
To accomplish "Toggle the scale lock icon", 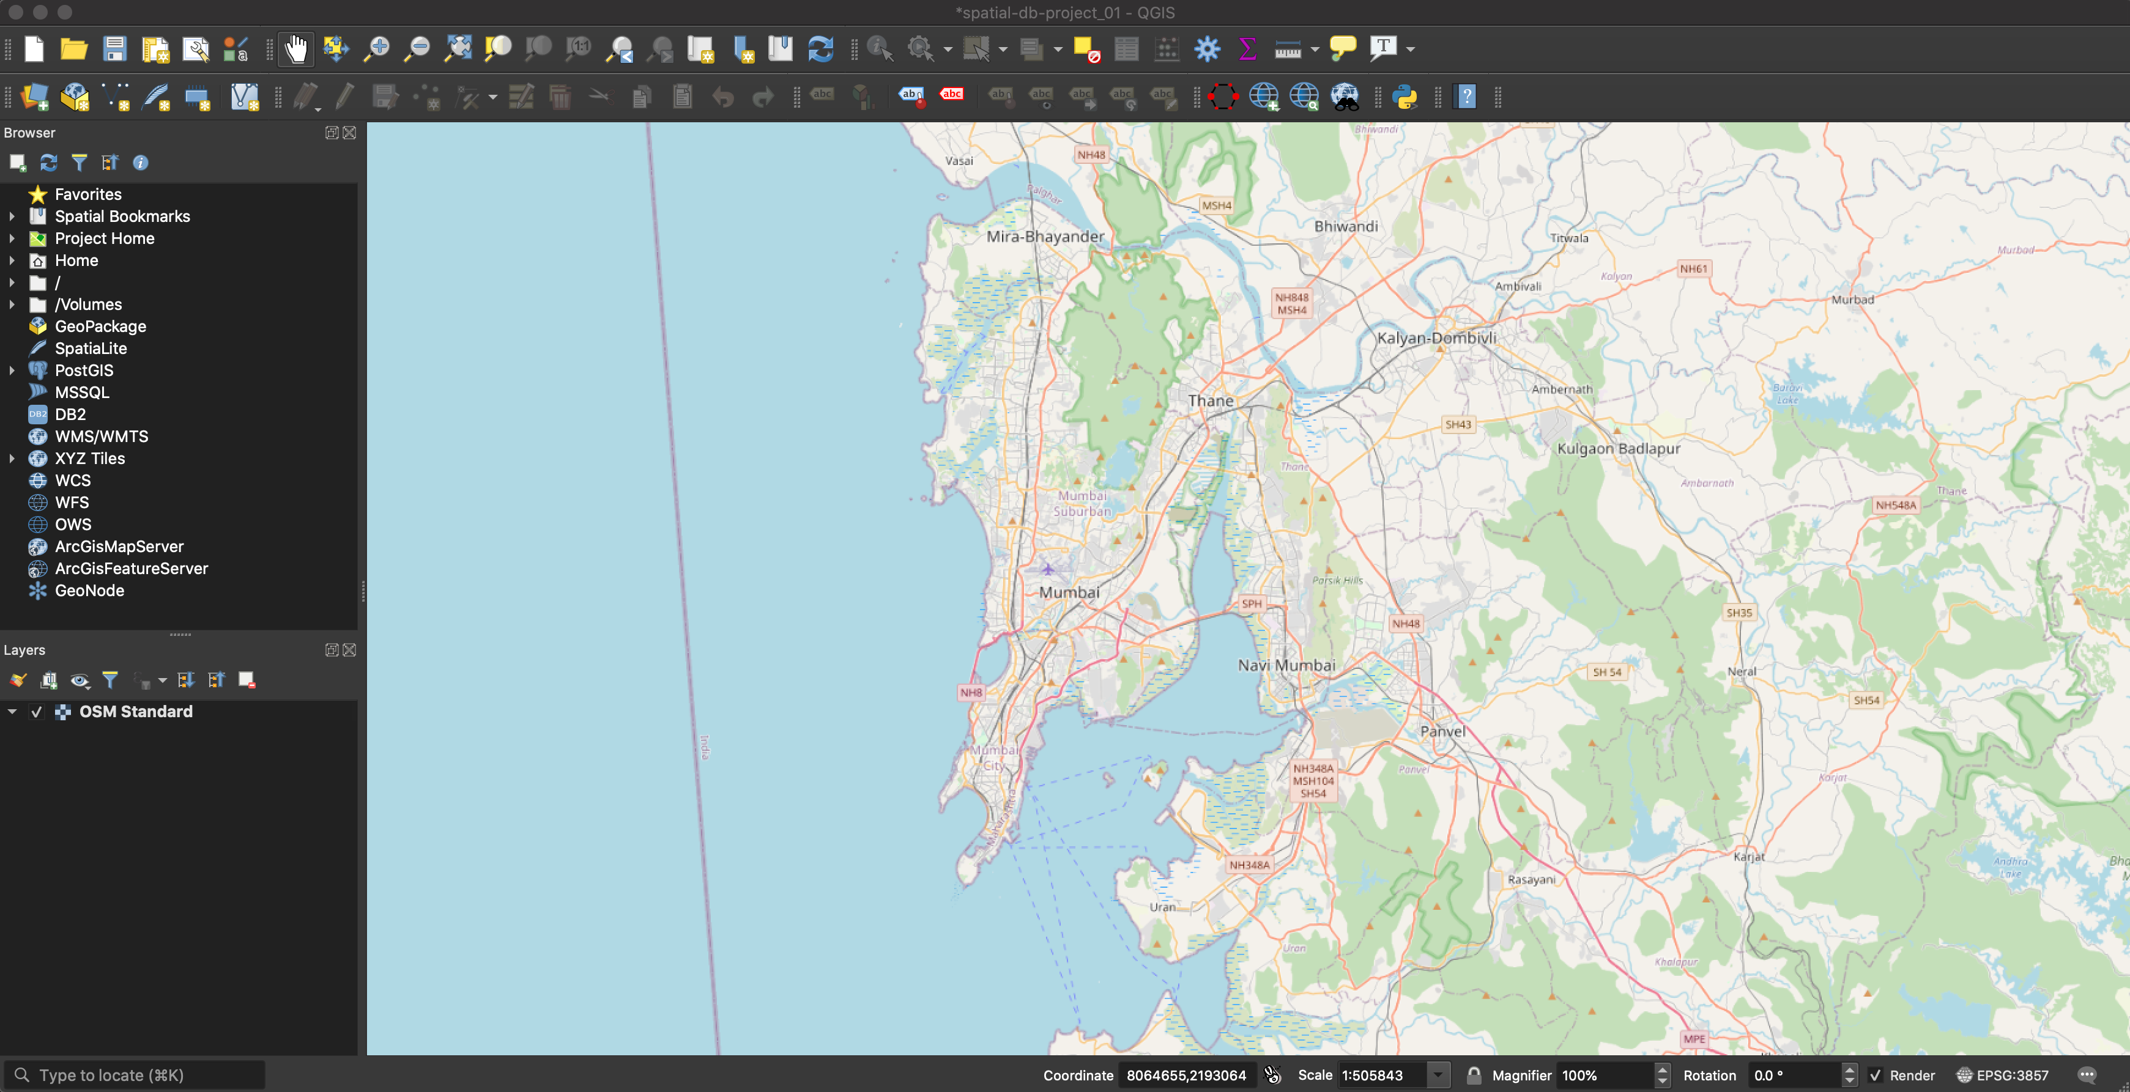I will click(x=1474, y=1075).
